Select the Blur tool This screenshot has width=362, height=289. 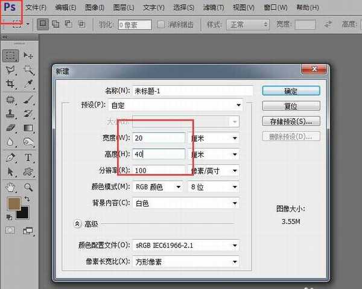point(10,142)
